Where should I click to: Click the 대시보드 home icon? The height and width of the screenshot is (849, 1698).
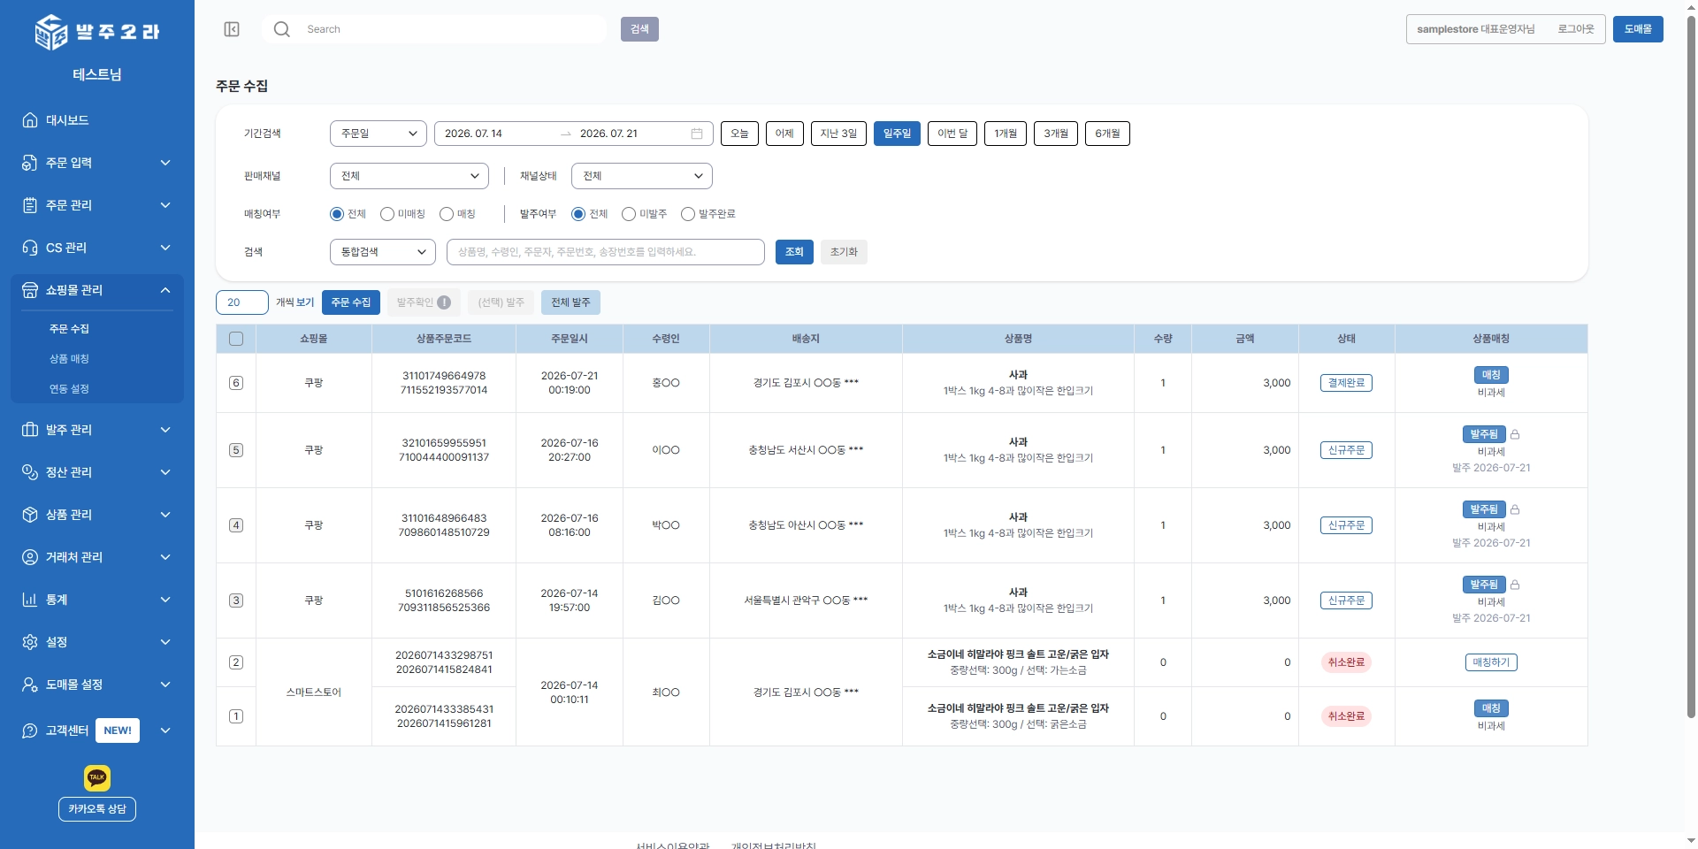coord(30,120)
